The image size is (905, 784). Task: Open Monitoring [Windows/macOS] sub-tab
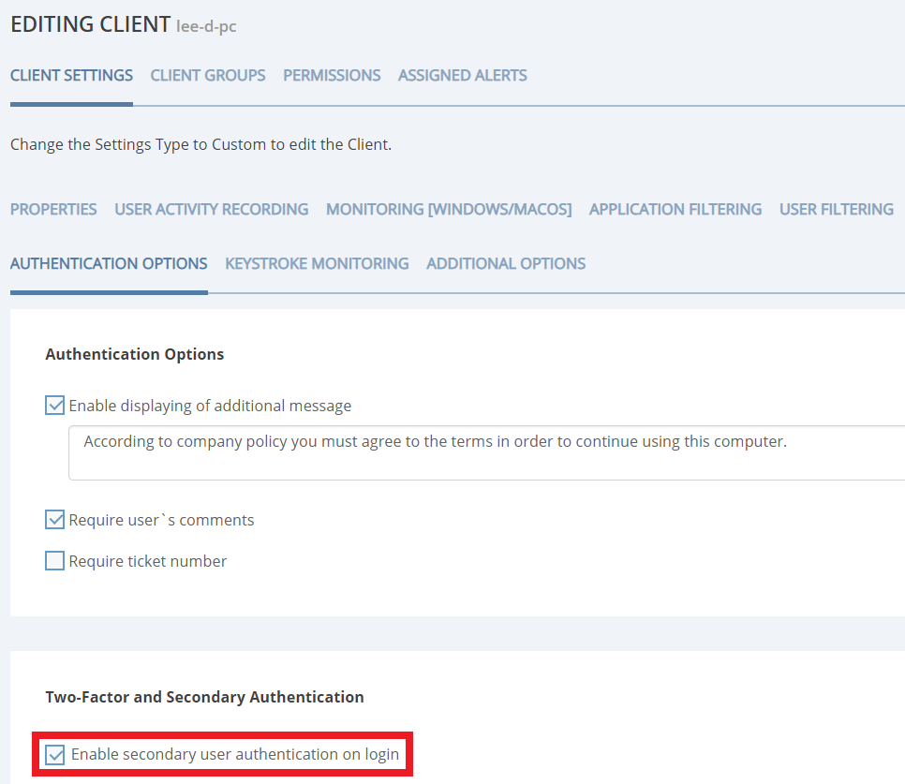449,209
